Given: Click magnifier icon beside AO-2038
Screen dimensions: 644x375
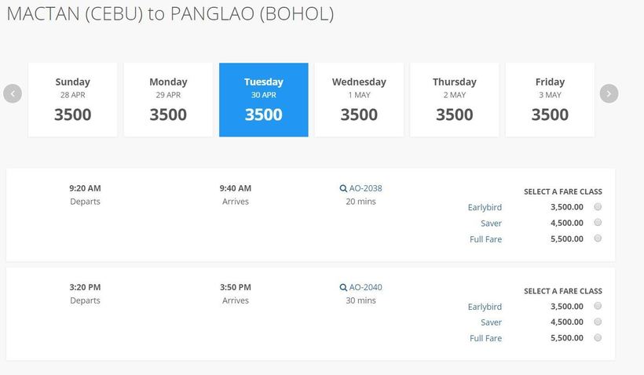Looking at the screenshot, I should coord(343,188).
